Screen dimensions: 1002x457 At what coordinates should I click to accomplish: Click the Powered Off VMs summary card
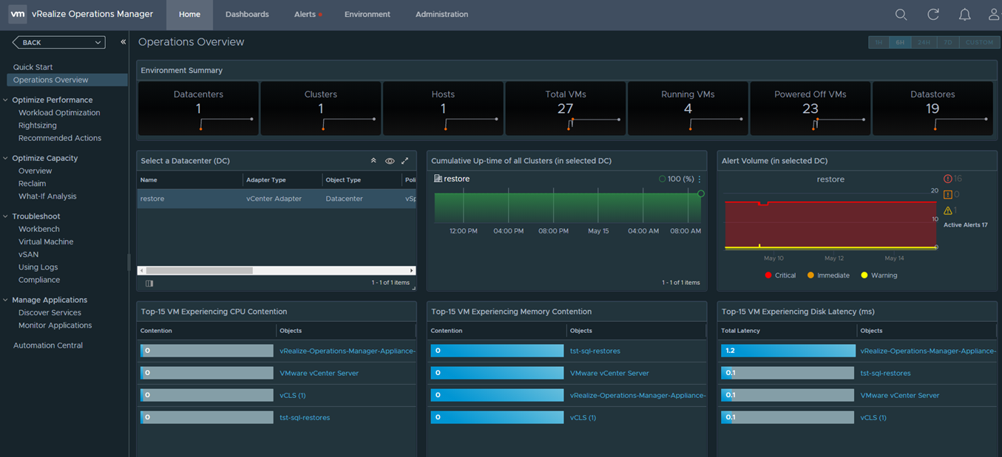(810, 108)
